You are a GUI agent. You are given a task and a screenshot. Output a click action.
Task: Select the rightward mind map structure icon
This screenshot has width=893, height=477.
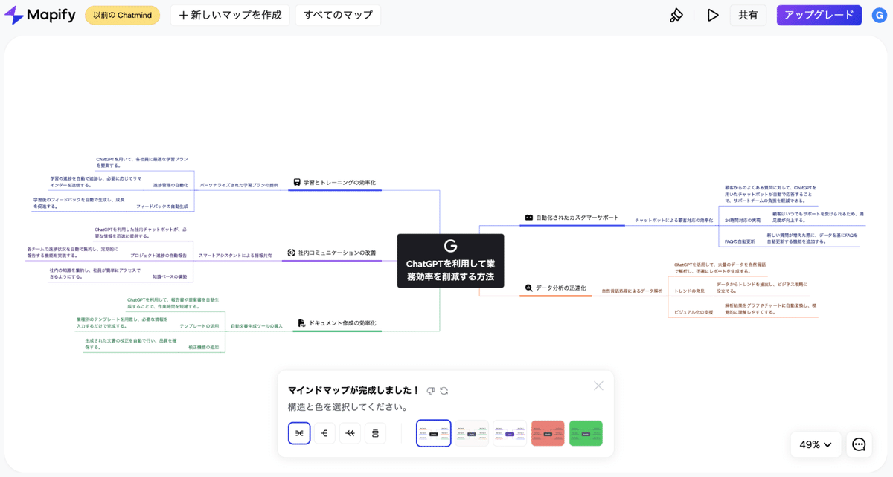coord(324,433)
